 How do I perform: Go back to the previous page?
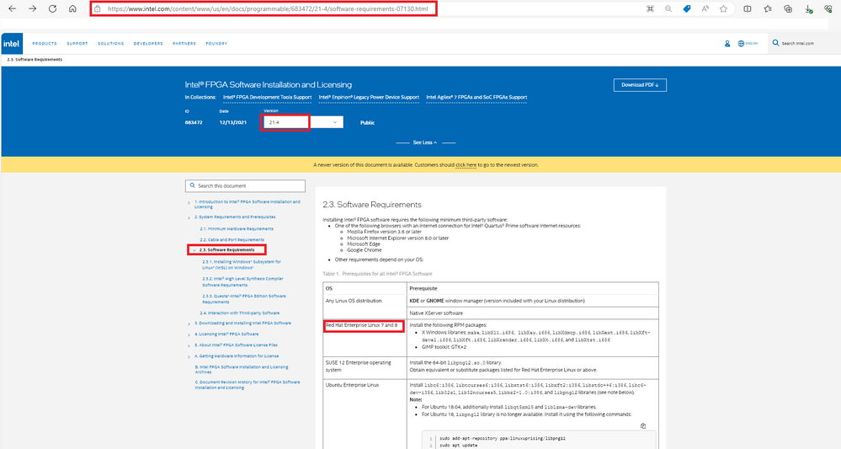click(x=13, y=8)
